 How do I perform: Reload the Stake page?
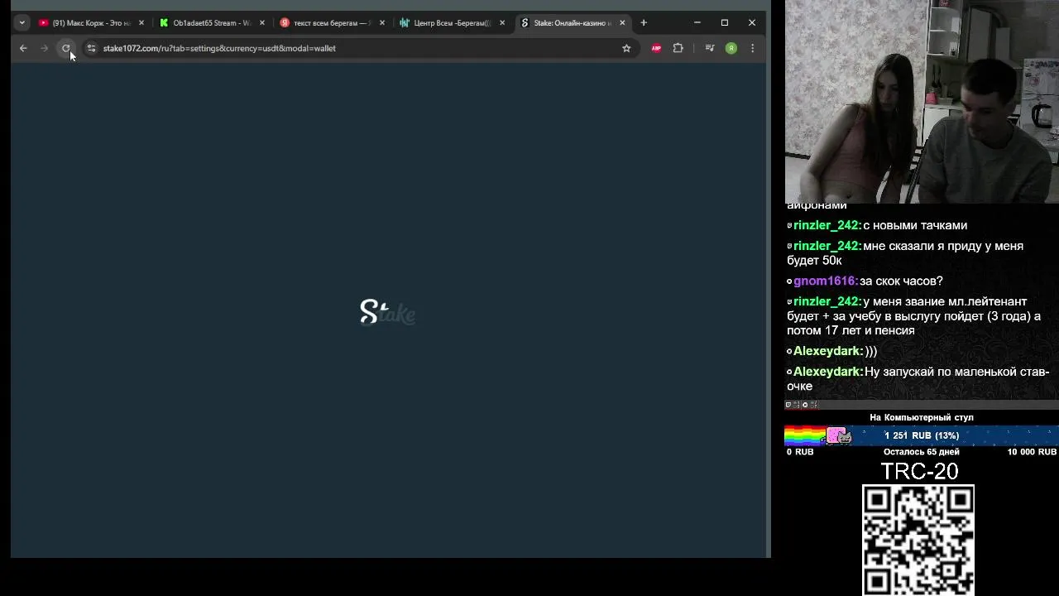(66, 48)
